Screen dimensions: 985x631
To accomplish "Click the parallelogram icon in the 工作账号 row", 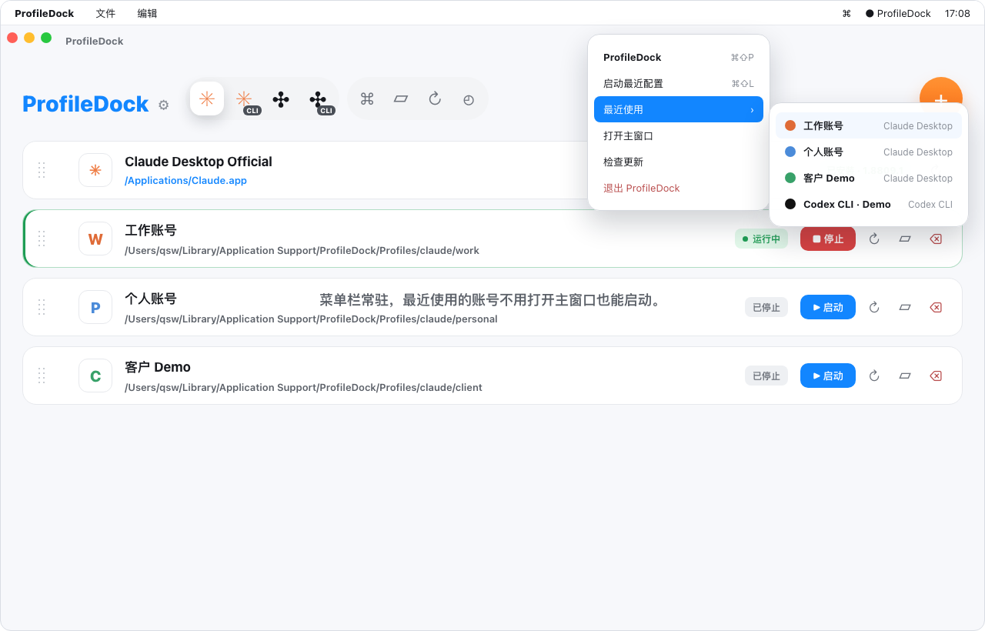I will 905,239.
